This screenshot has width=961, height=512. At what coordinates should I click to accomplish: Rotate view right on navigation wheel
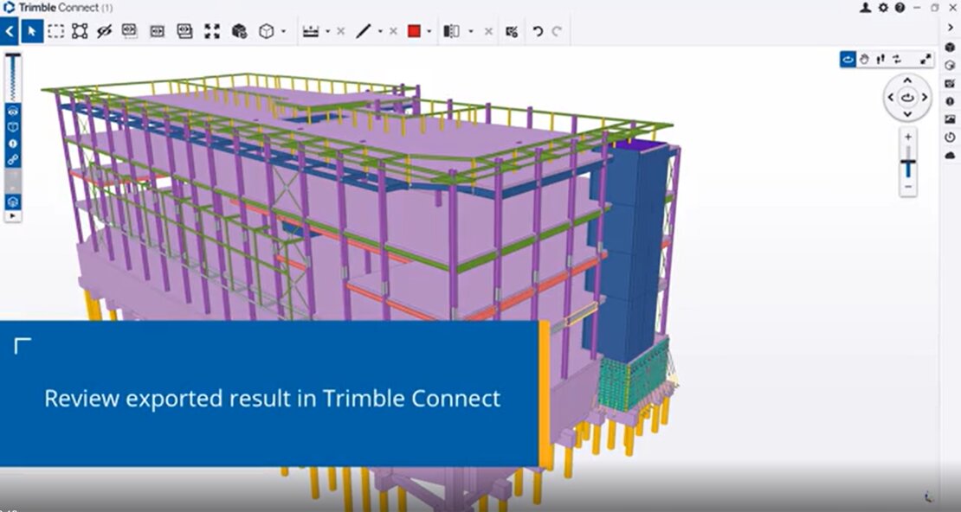tap(925, 98)
